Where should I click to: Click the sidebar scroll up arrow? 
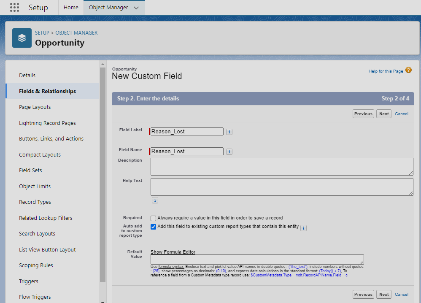[103, 64]
